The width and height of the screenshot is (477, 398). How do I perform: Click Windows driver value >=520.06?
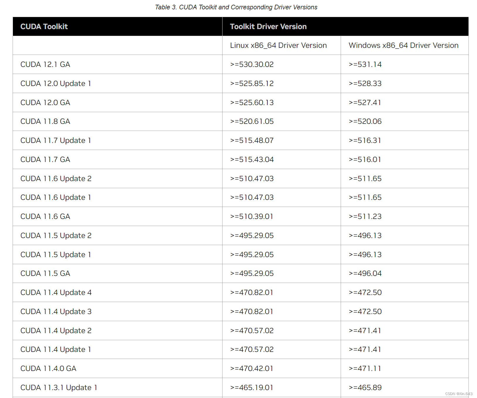[365, 122]
